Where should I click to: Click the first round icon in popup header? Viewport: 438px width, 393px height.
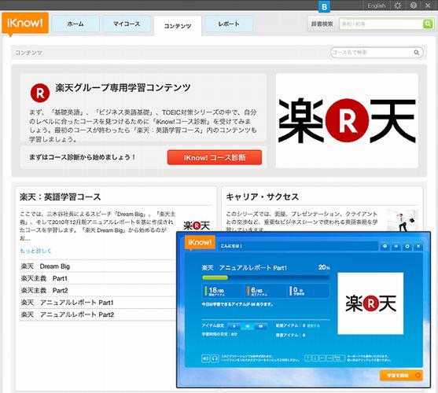385,246
